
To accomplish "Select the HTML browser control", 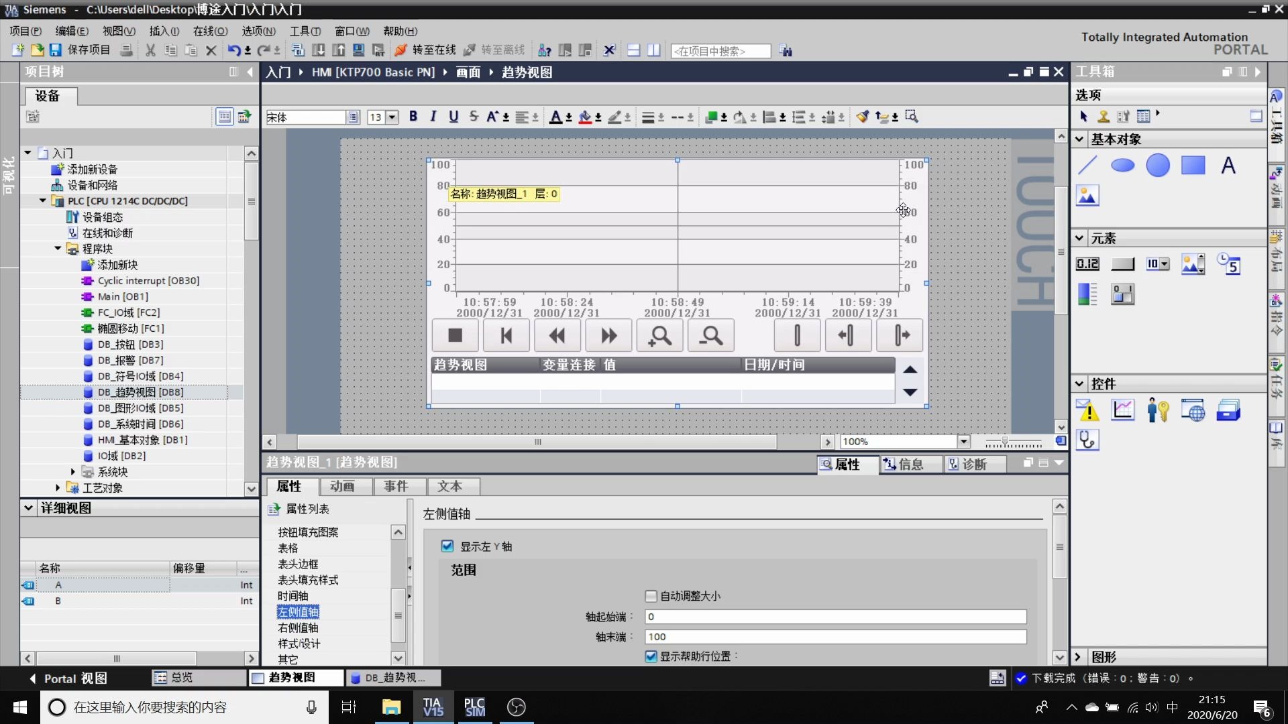I will (x=1193, y=410).
